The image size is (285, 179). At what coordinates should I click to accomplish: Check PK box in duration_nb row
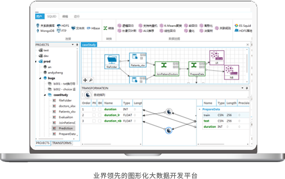coord(94,121)
